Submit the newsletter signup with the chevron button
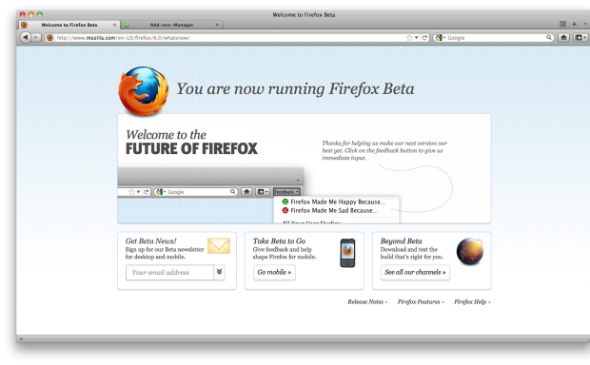 [x=220, y=272]
